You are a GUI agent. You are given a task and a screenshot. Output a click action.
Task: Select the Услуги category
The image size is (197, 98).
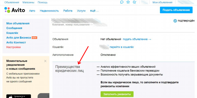[x=81, y=11]
